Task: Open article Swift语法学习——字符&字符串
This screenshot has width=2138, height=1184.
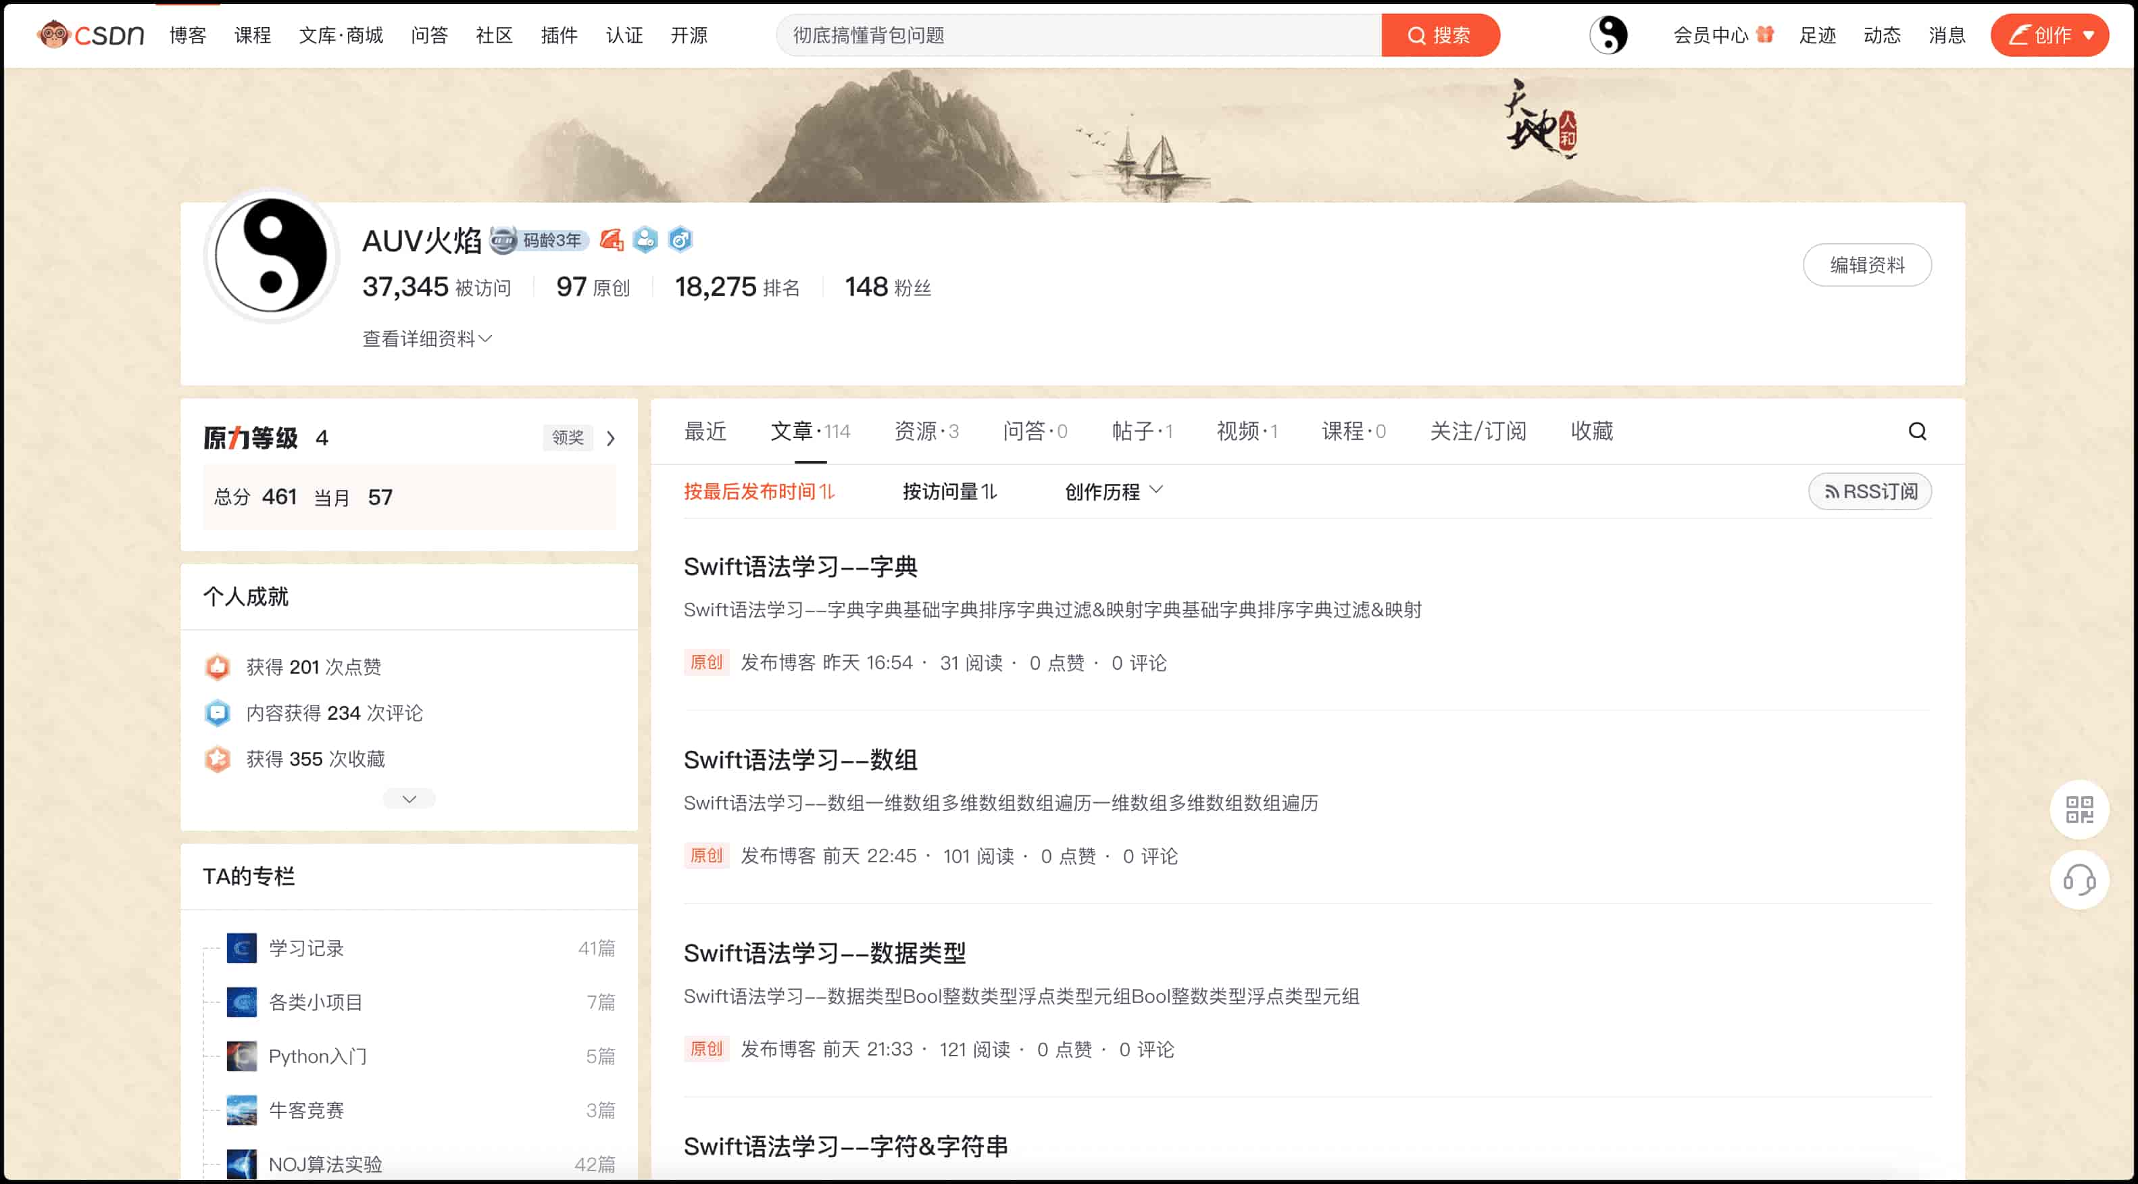Action: [846, 1145]
